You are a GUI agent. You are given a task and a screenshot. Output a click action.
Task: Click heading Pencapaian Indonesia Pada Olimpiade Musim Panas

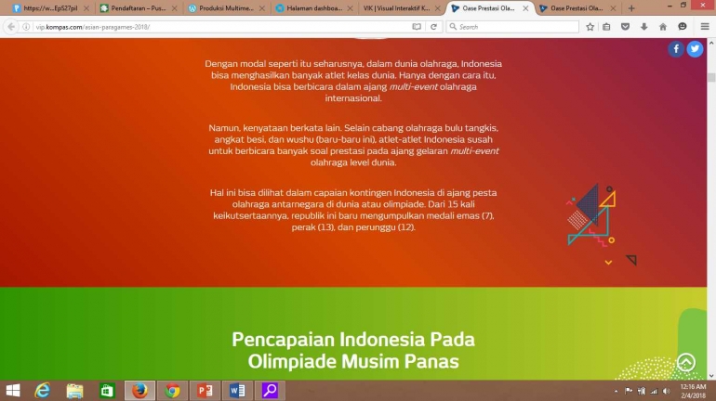coord(353,351)
